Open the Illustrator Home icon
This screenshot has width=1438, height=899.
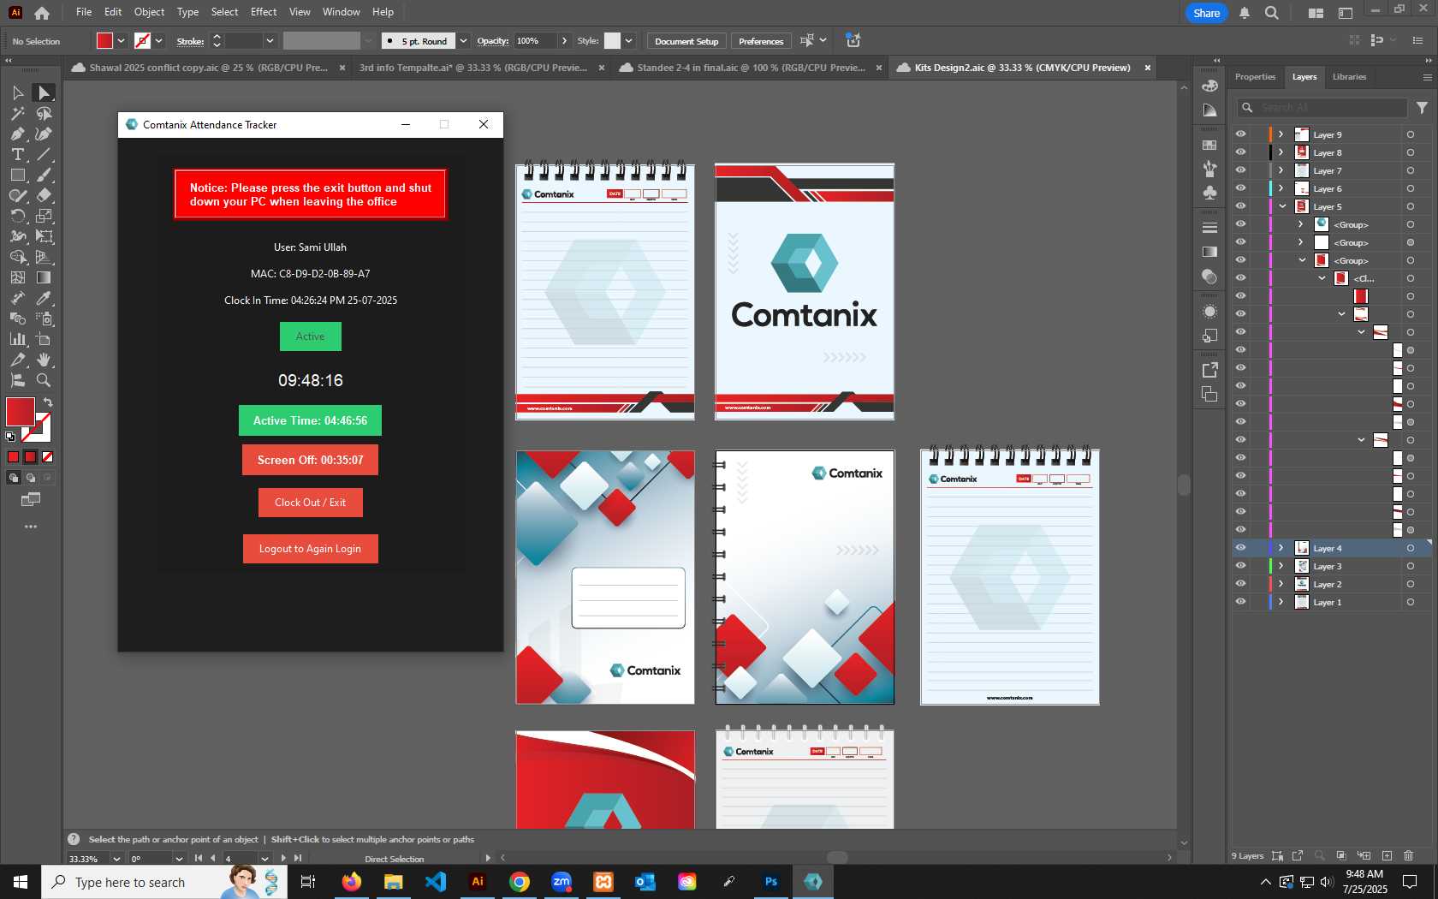click(x=42, y=13)
